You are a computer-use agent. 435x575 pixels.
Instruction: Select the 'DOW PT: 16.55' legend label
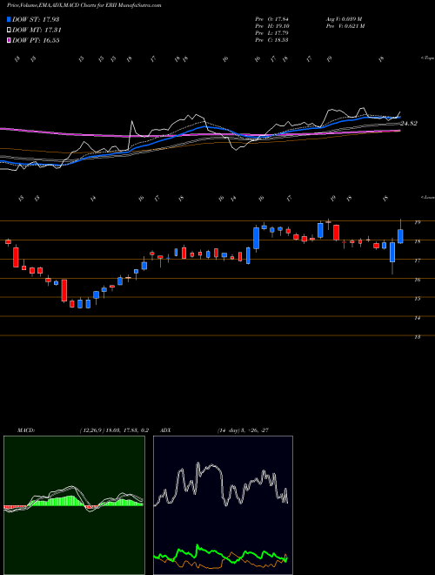tap(36, 40)
